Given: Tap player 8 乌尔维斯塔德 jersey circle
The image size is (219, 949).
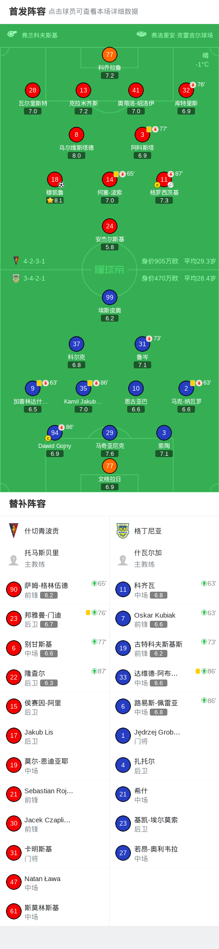Looking at the screenshot, I should [x=76, y=135].
